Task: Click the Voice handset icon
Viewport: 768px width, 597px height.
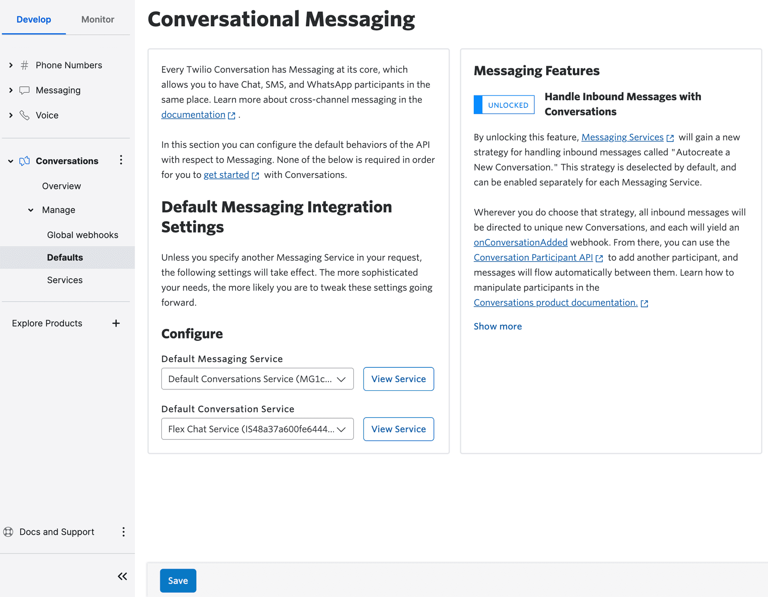Action: (x=24, y=115)
